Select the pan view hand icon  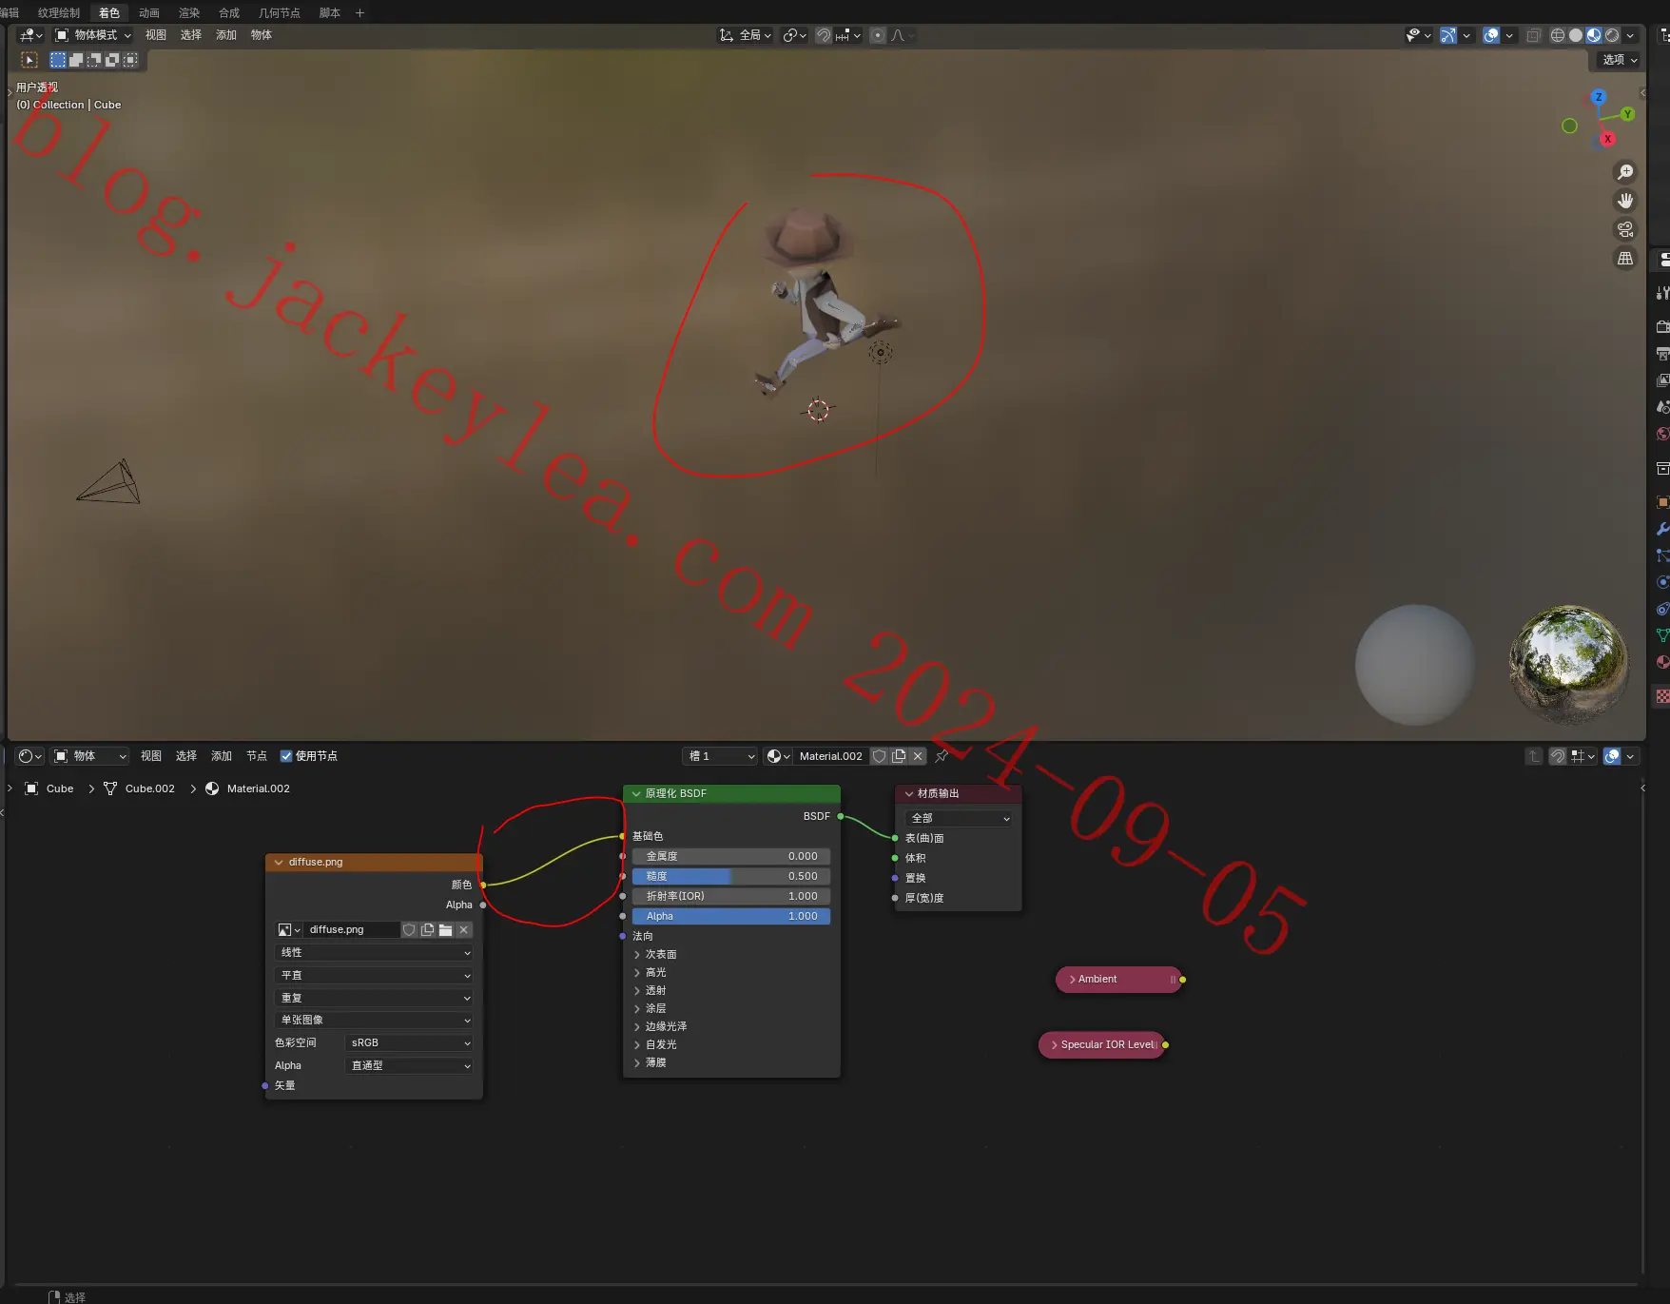point(1625,201)
